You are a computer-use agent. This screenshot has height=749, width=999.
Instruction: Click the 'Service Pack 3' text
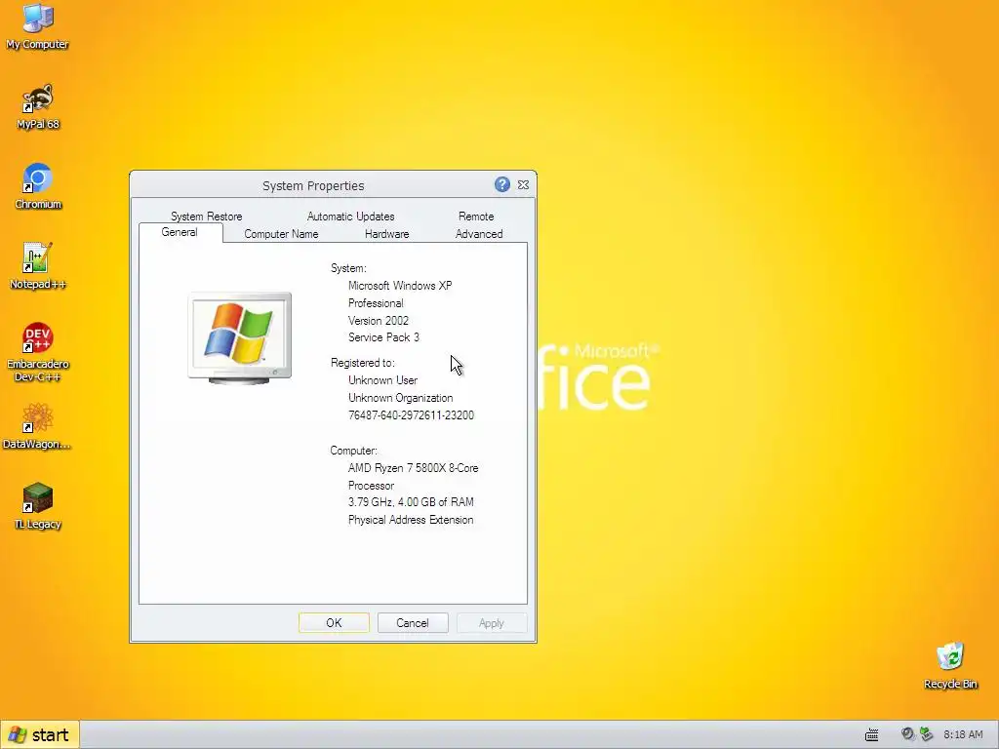pyautogui.click(x=383, y=337)
